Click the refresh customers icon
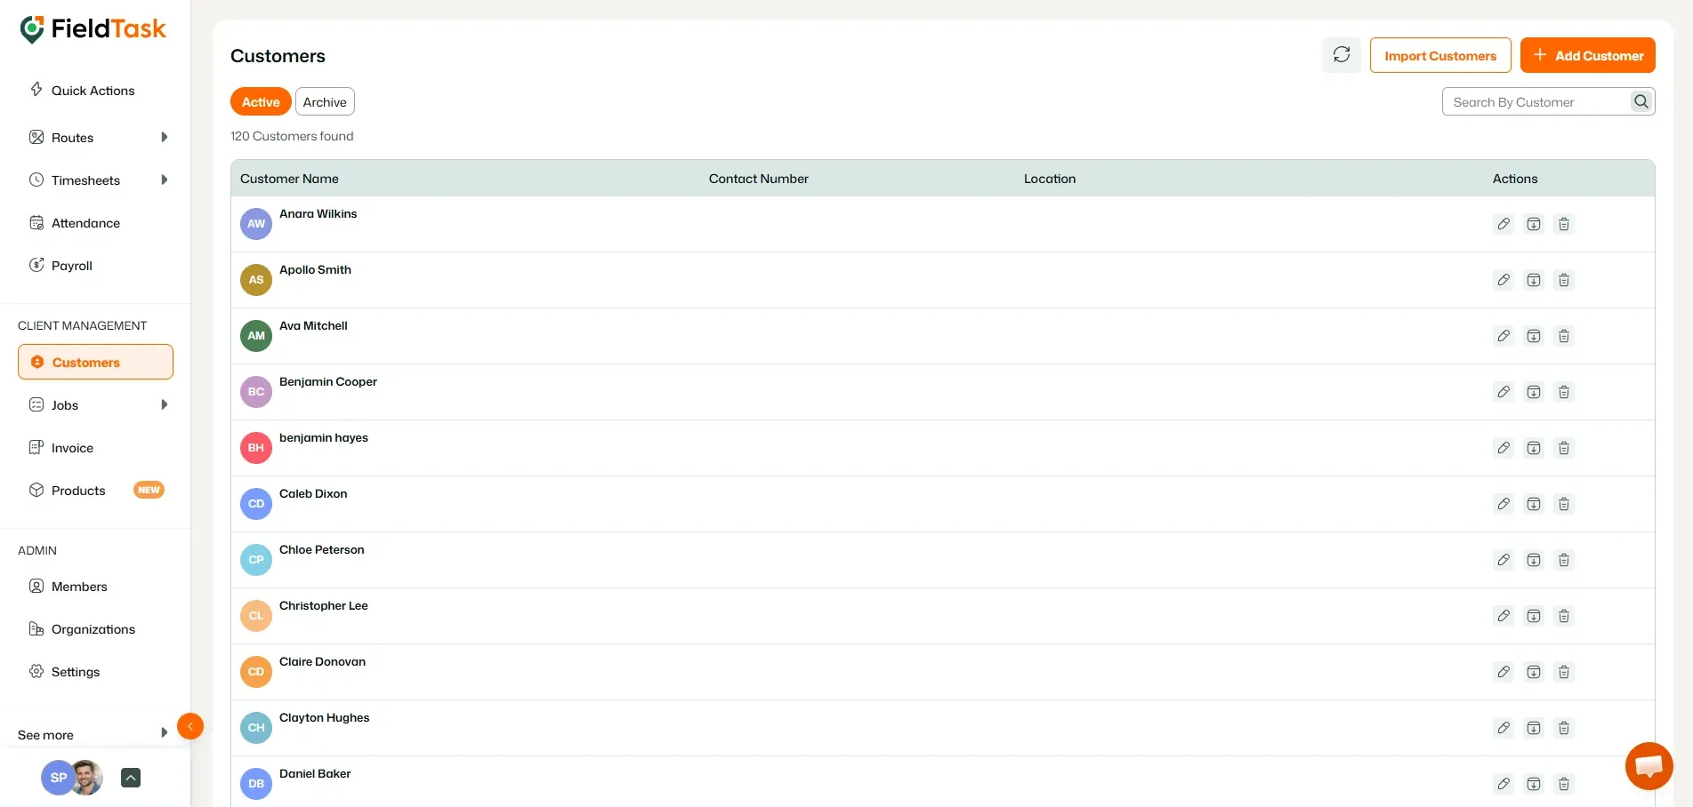 [x=1342, y=55]
